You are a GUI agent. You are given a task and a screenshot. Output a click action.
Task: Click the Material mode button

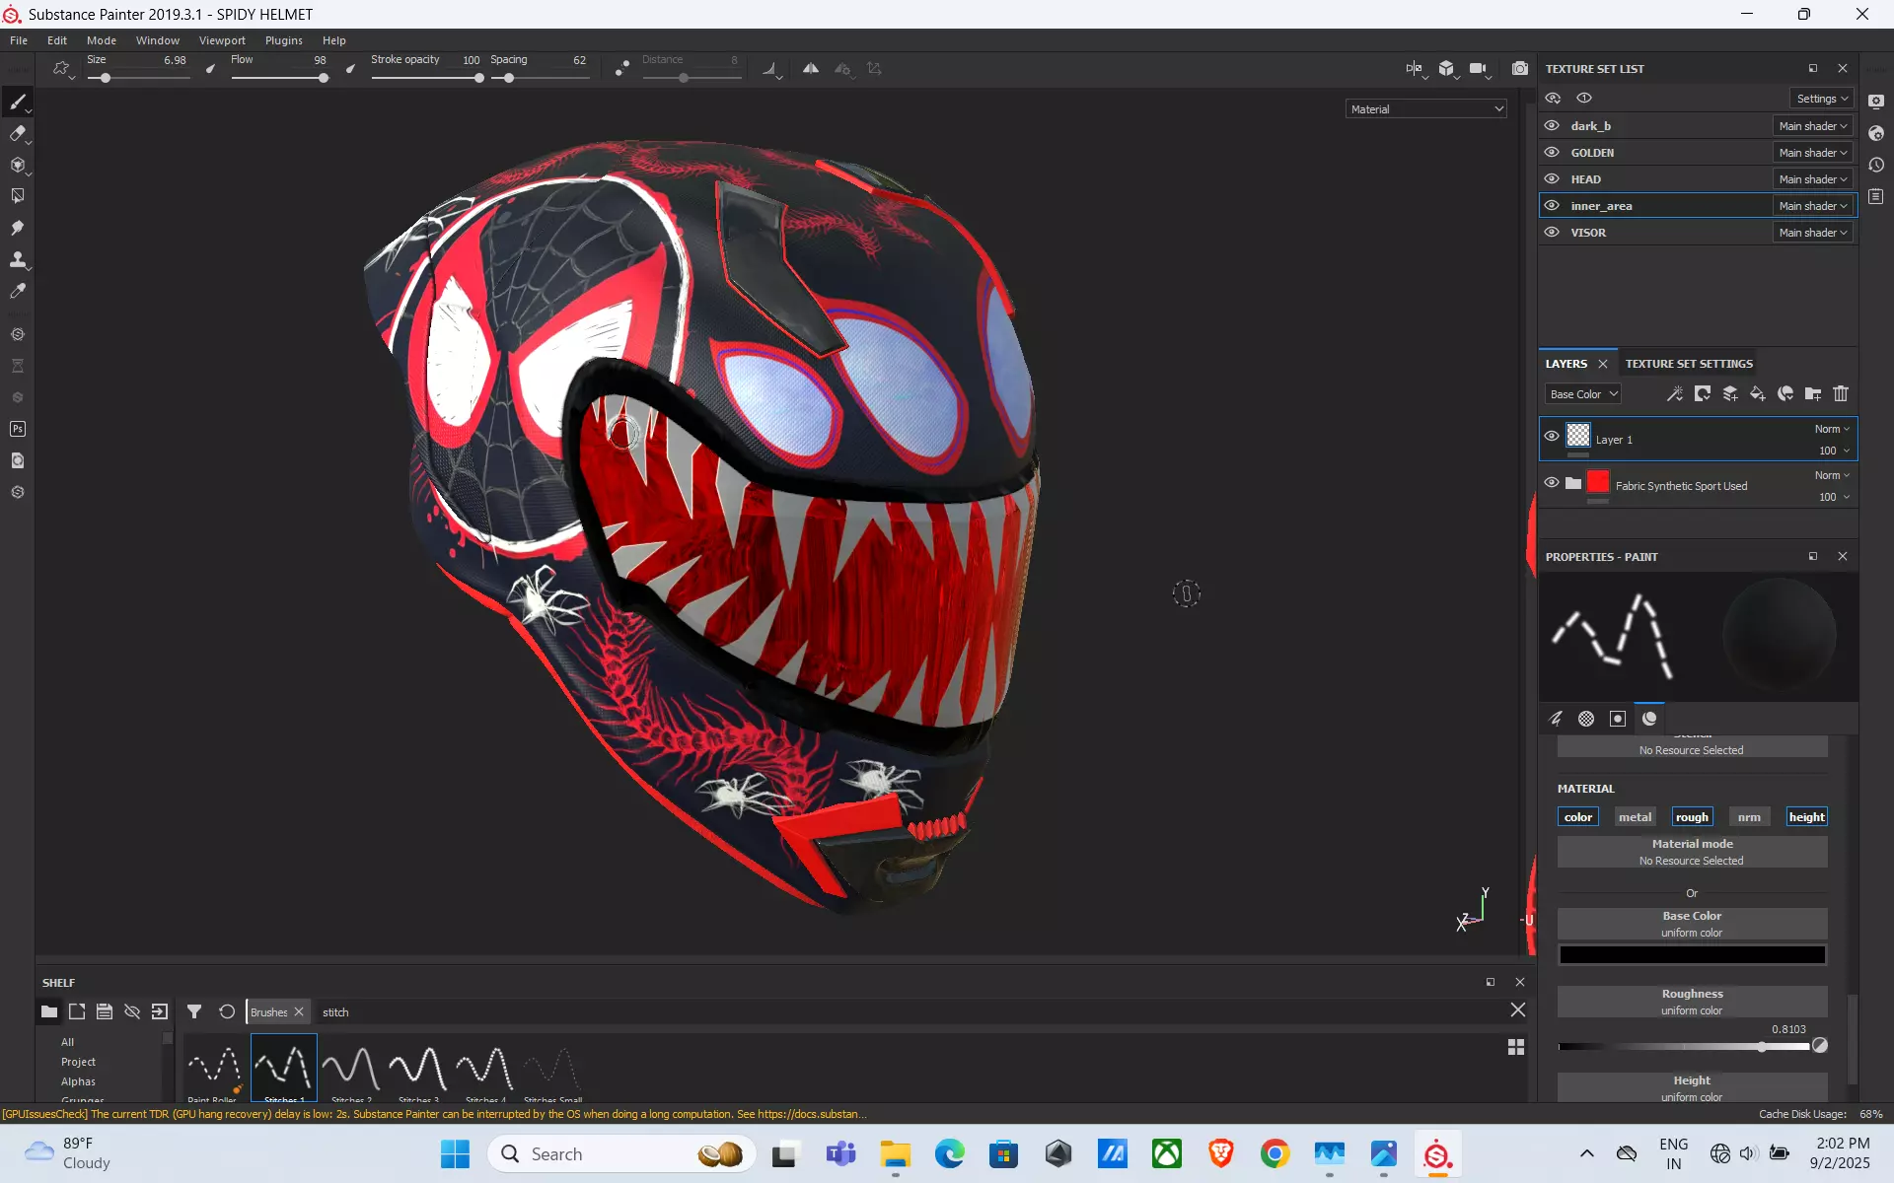(1692, 852)
